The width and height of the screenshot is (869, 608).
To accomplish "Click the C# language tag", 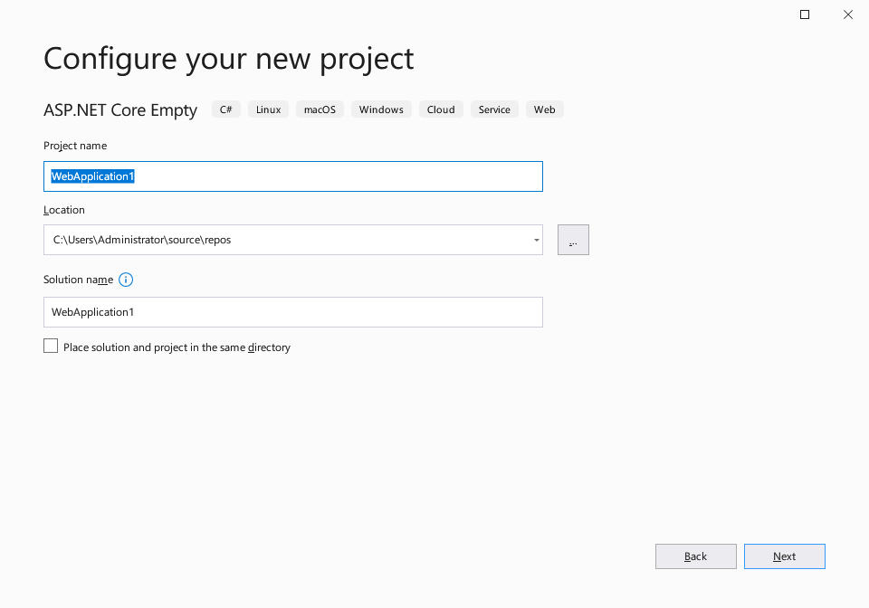I will pos(226,109).
